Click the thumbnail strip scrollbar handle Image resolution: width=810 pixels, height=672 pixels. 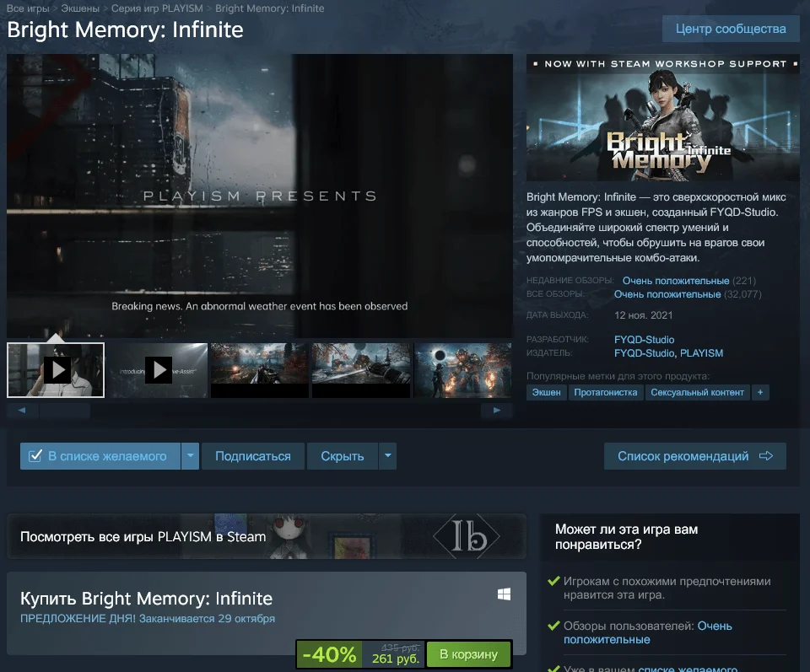[x=65, y=411]
